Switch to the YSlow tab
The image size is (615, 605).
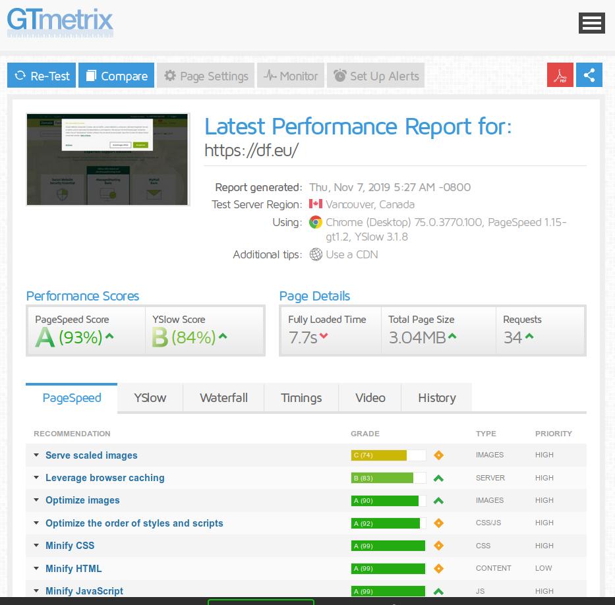tap(150, 398)
